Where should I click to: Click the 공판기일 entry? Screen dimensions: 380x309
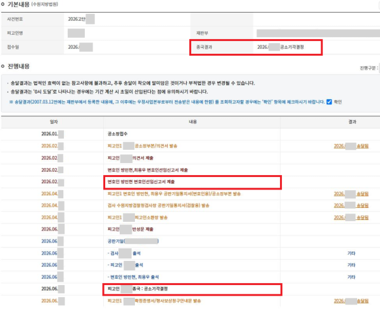pos(133,241)
